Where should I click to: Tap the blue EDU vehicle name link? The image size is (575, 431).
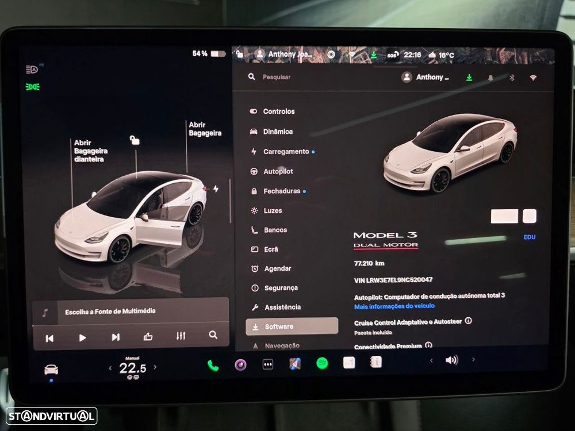[530, 237]
